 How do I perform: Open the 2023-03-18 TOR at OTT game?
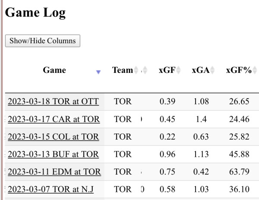tap(53, 102)
